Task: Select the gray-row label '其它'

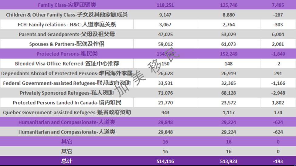Action: tap(66, 151)
